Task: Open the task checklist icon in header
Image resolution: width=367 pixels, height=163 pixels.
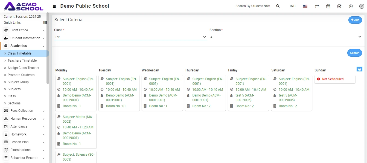Action: pyautogui.click(x=339, y=6)
